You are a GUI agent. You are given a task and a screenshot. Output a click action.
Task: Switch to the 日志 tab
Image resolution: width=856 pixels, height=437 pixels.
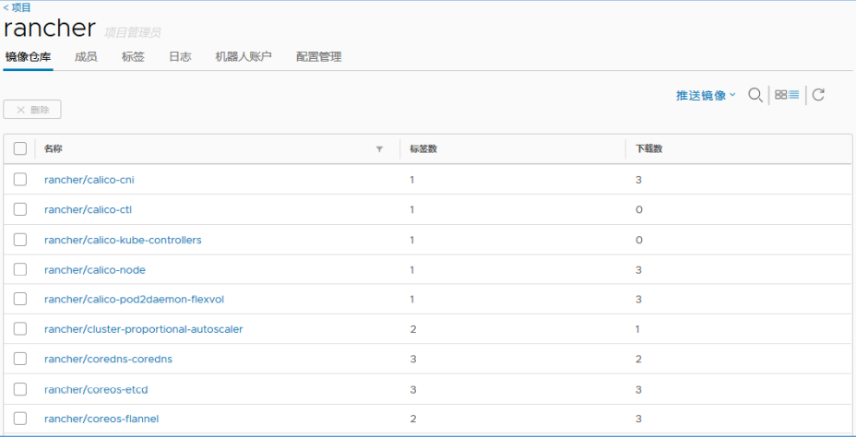pyautogui.click(x=180, y=57)
